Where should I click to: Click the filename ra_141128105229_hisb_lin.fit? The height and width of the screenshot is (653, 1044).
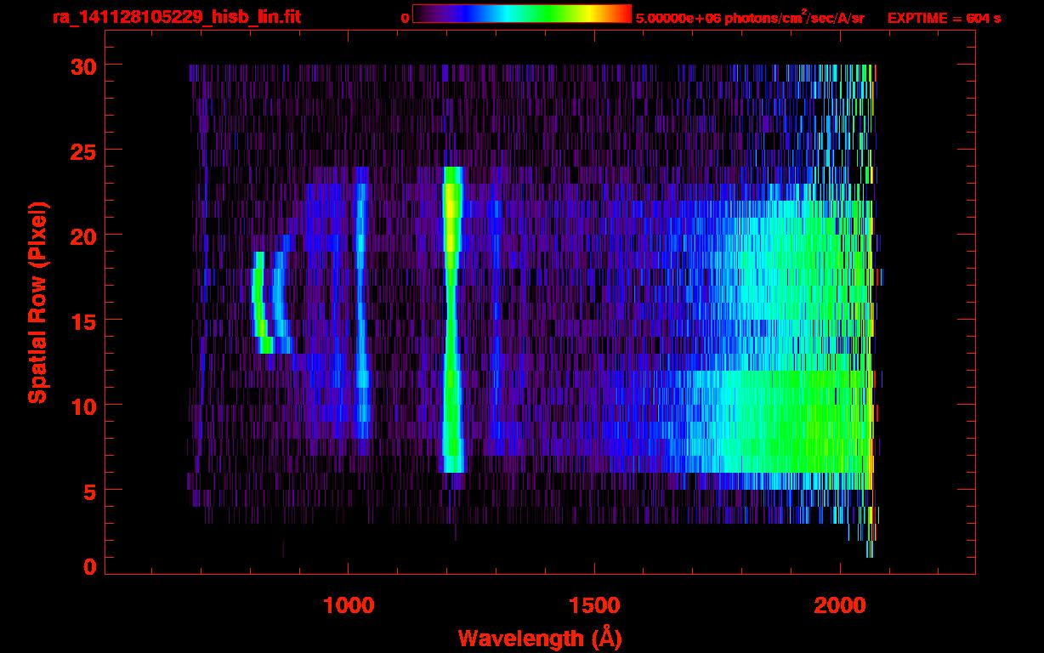tap(176, 16)
